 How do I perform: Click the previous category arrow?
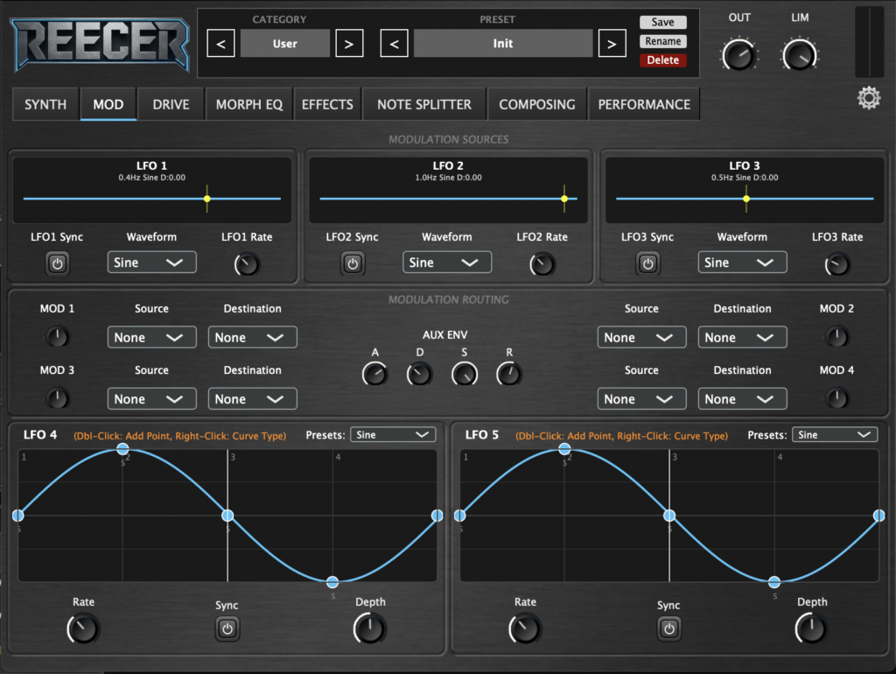pos(220,43)
